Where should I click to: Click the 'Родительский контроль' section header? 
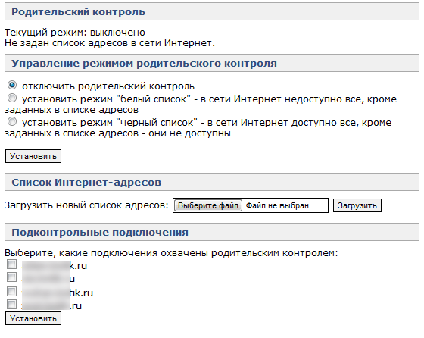pyautogui.click(x=79, y=12)
